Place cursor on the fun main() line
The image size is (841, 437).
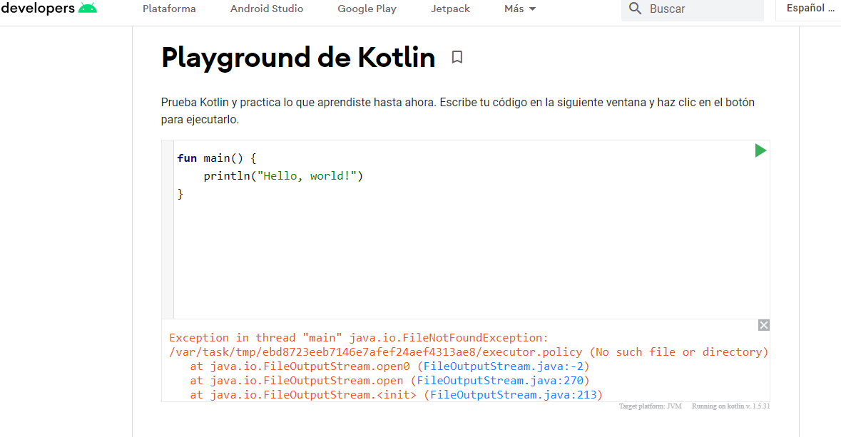coord(217,158)
